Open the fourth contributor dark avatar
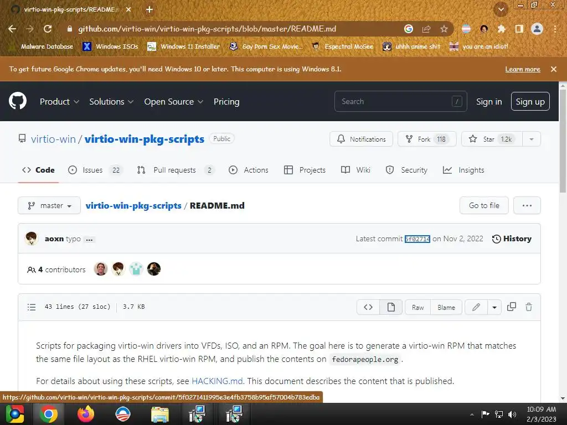Viewport: 567px width, 425px height. point(154,269)
